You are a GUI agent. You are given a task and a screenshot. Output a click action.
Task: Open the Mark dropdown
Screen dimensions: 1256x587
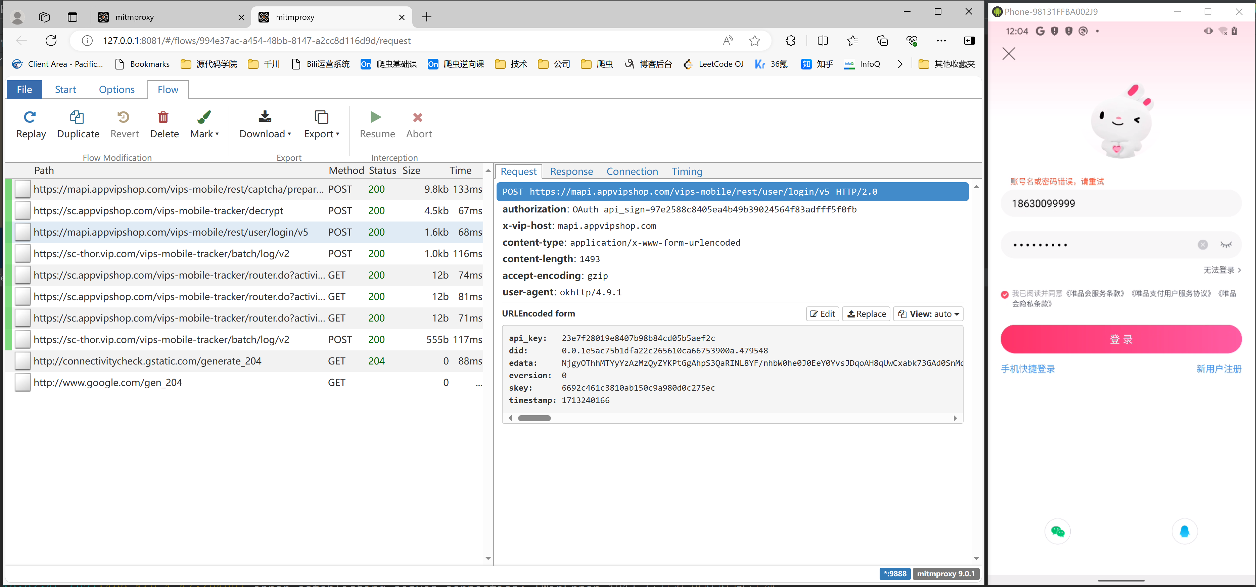tap(204, 124)
